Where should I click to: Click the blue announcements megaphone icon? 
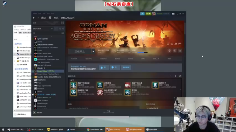click(142, 14)
